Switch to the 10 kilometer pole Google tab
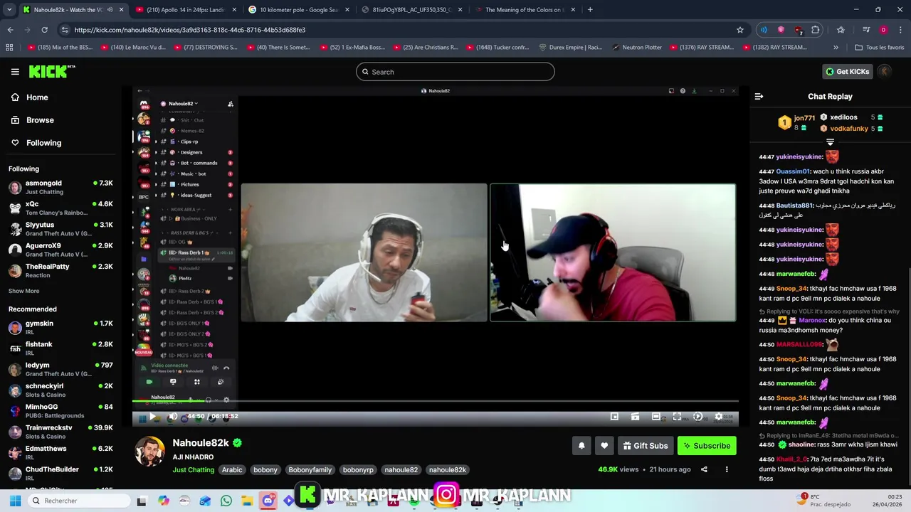Screen dimensions: 911x512 pos(297,10)
